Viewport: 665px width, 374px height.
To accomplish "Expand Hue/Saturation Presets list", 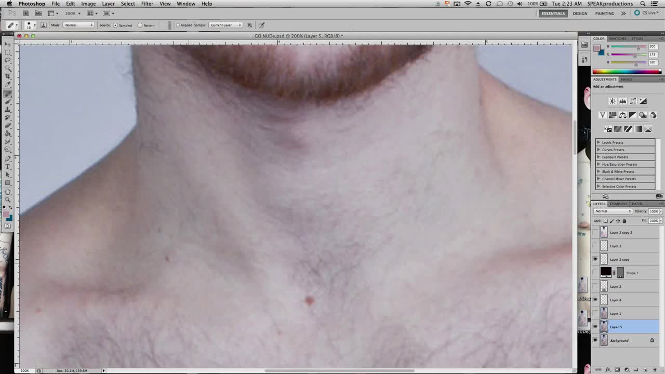I will (x=598, y=164).
